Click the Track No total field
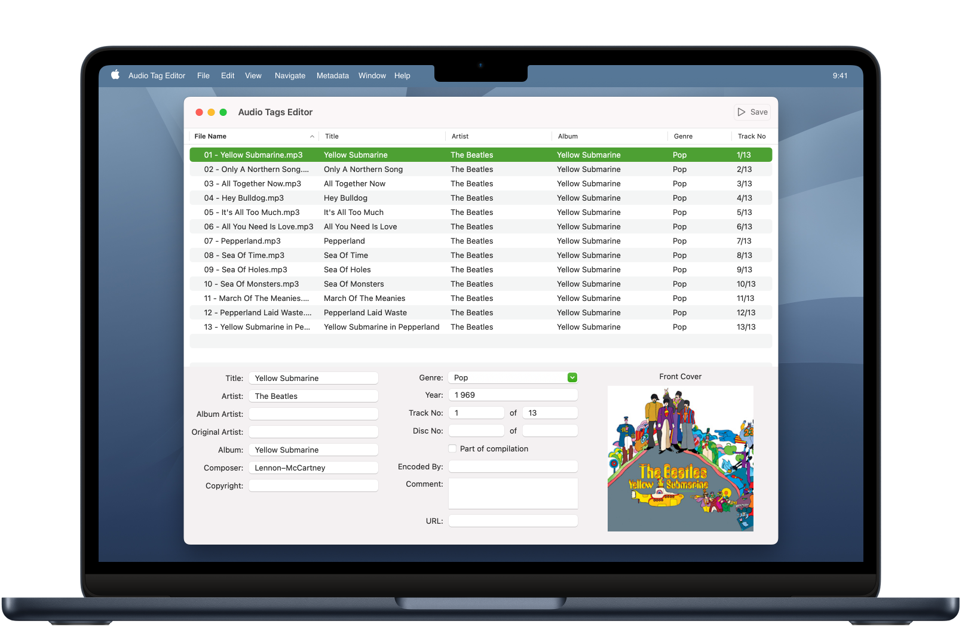962x627 pixels. pos(550,413)
